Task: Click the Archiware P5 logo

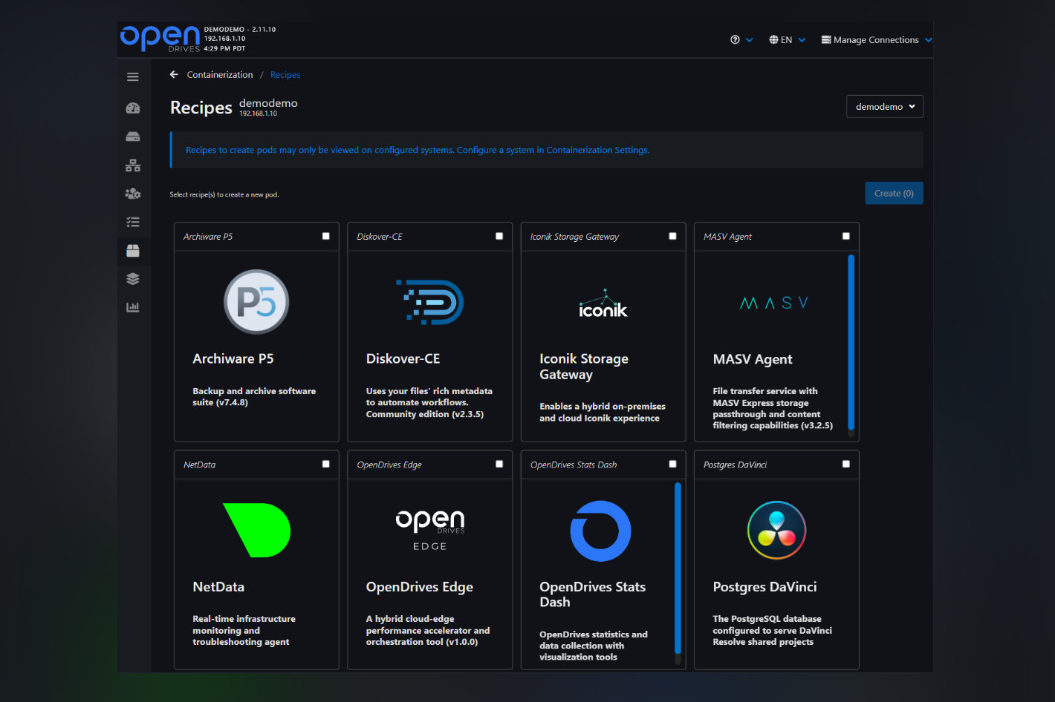Action: [256, 302]
